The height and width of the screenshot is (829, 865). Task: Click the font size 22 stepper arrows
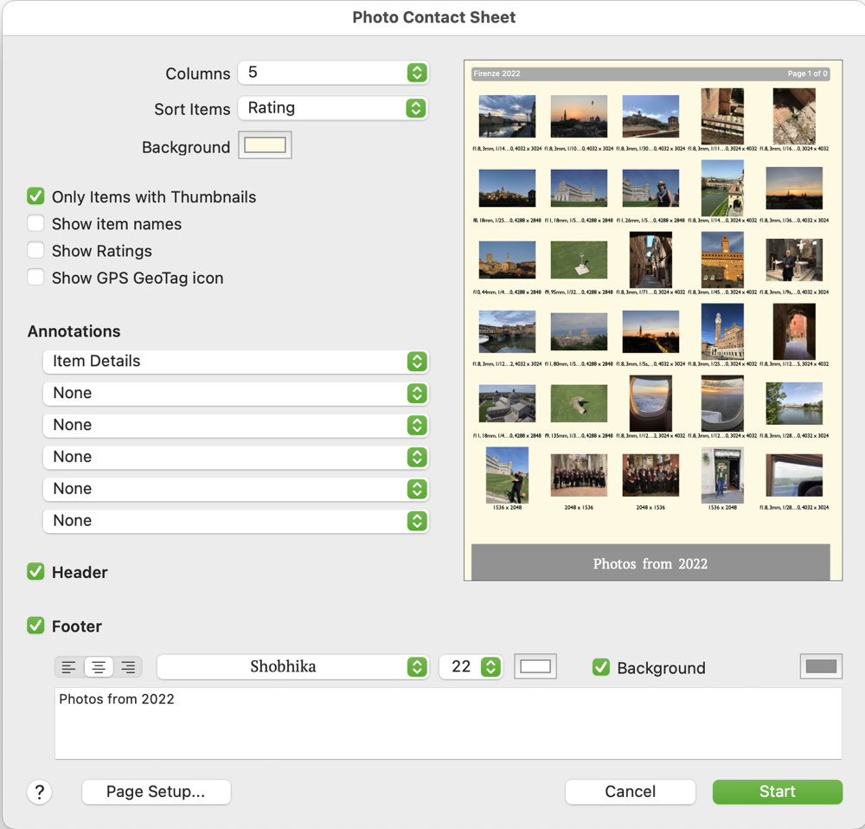pyautogui.click(x=490, y=666)
